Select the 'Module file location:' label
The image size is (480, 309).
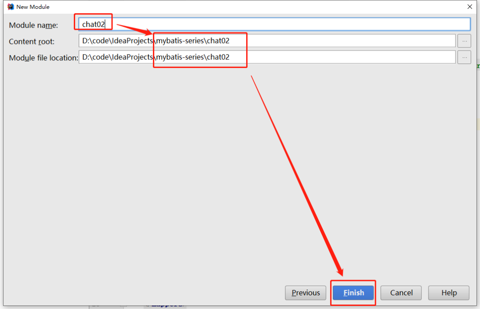click(43, 58)
